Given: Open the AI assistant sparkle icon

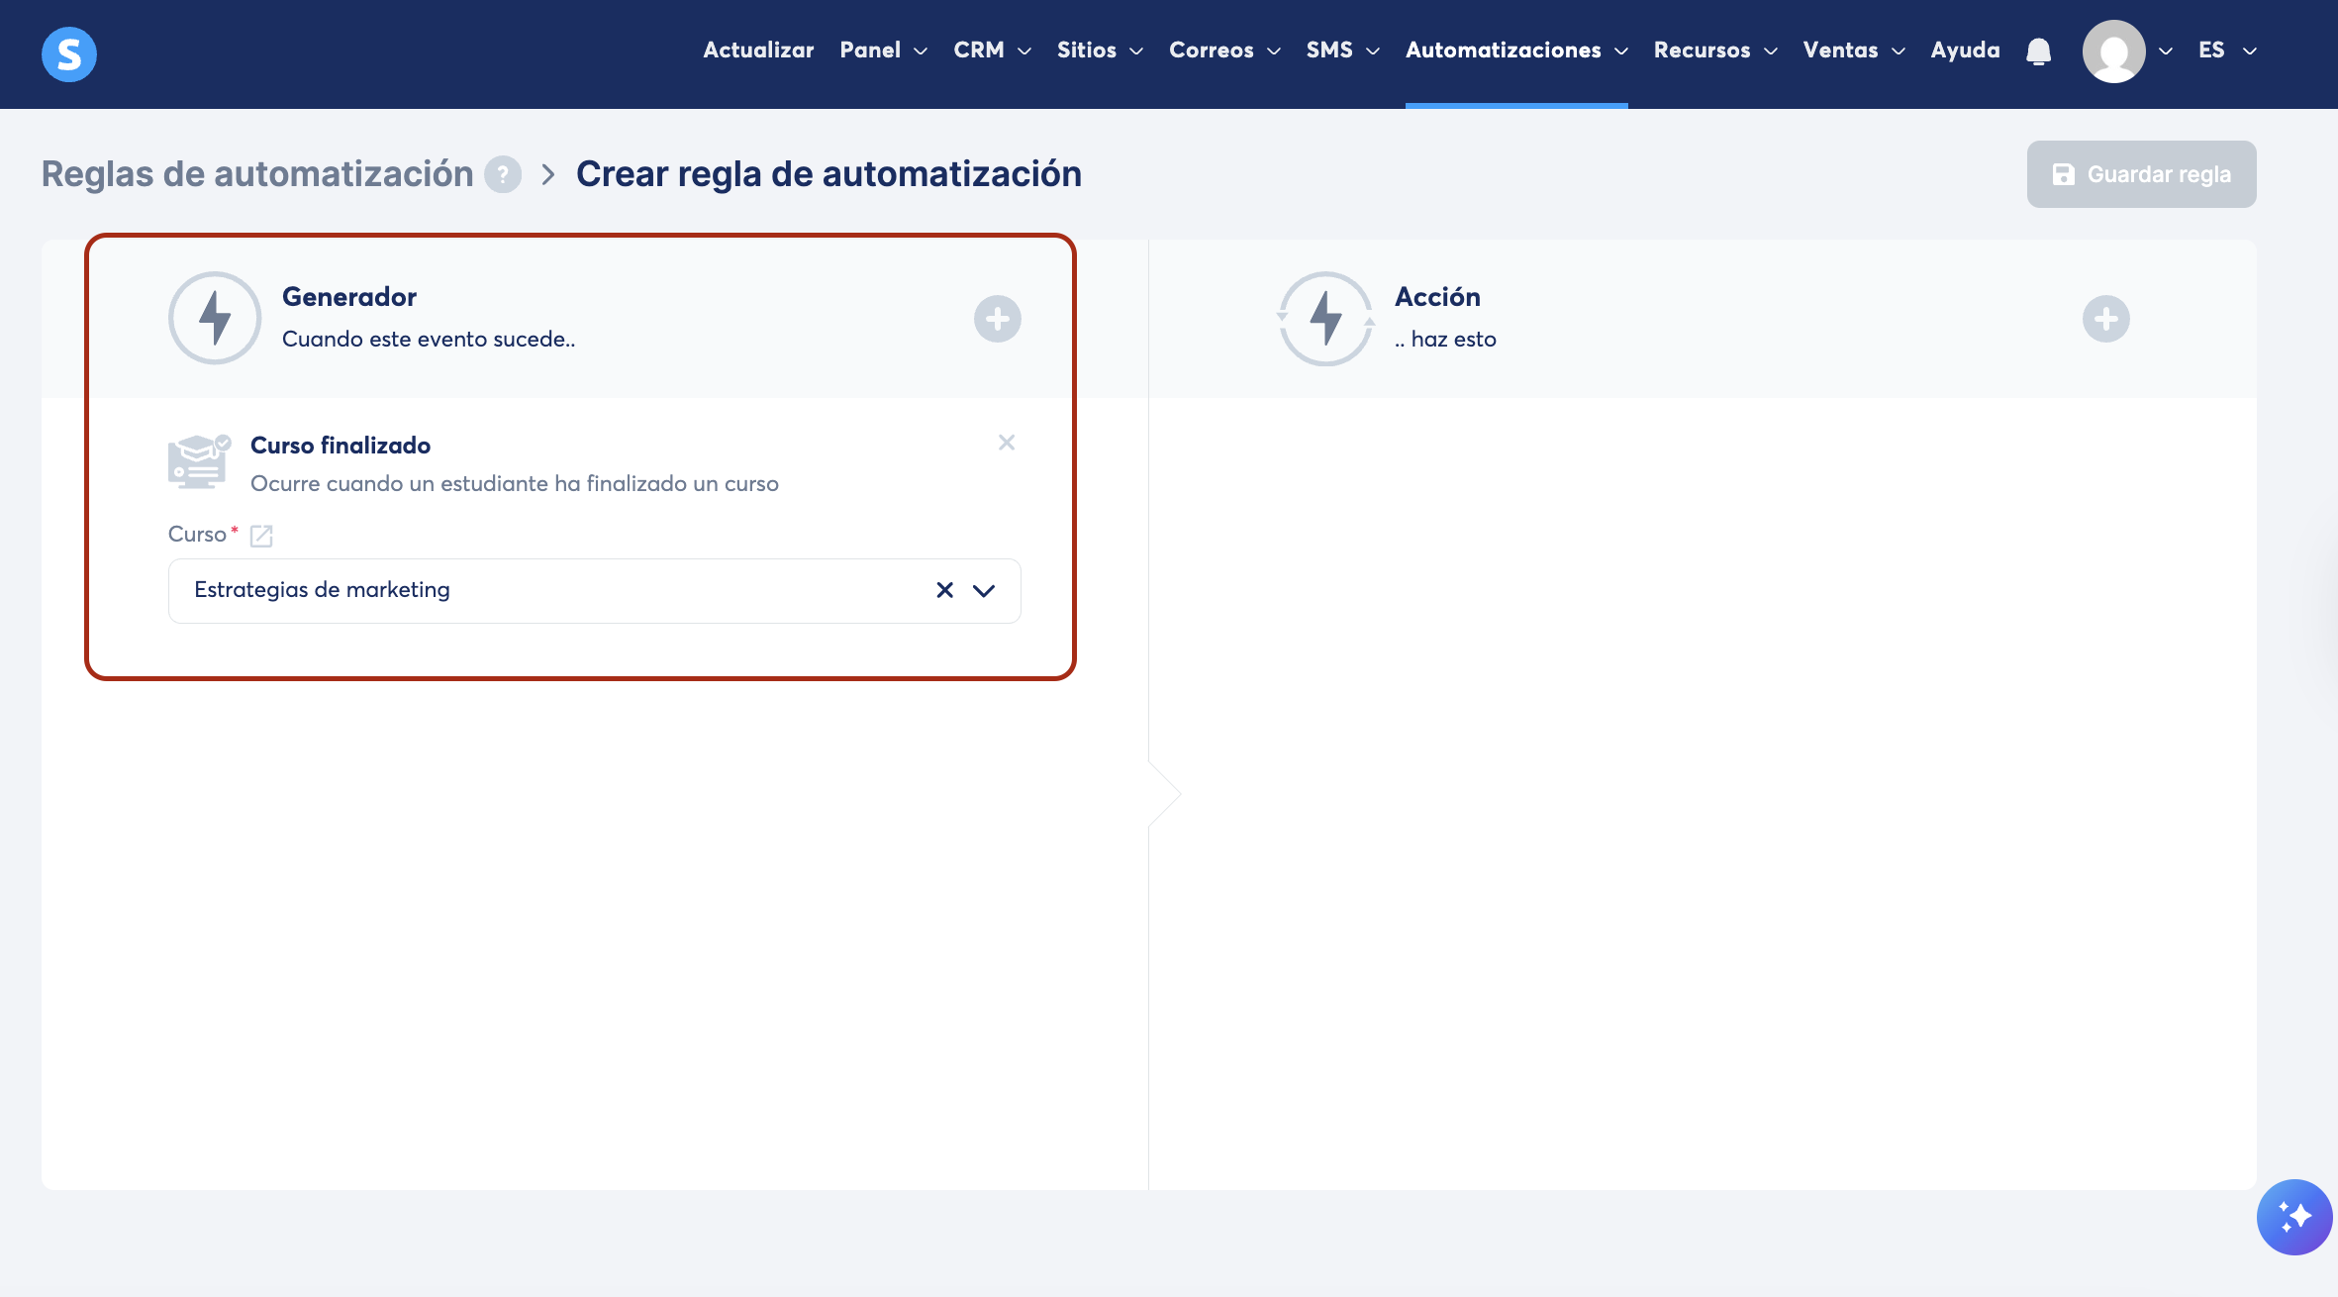Looking at the screenshot, I should coord(2293,1216).
